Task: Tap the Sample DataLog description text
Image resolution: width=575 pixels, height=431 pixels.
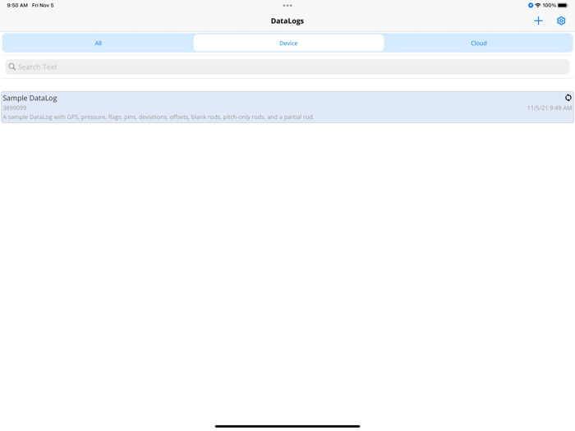Action: pyautogui.click(x=159, y=117)
